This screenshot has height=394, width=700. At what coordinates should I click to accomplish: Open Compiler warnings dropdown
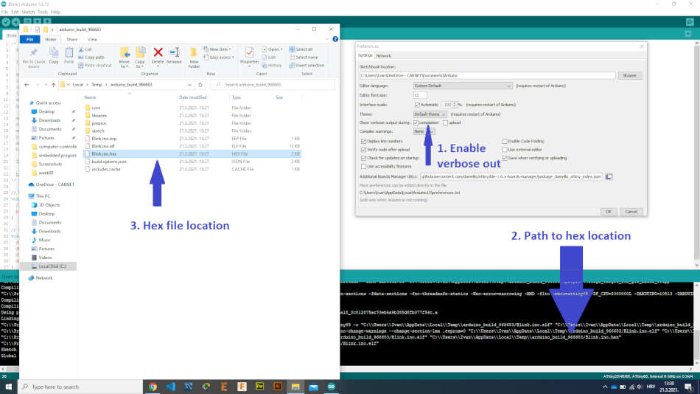[424, 131]
